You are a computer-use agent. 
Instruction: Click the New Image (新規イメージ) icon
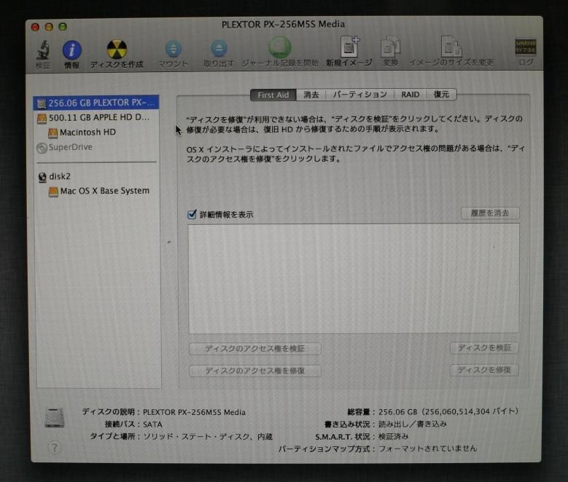pos(349,47)
